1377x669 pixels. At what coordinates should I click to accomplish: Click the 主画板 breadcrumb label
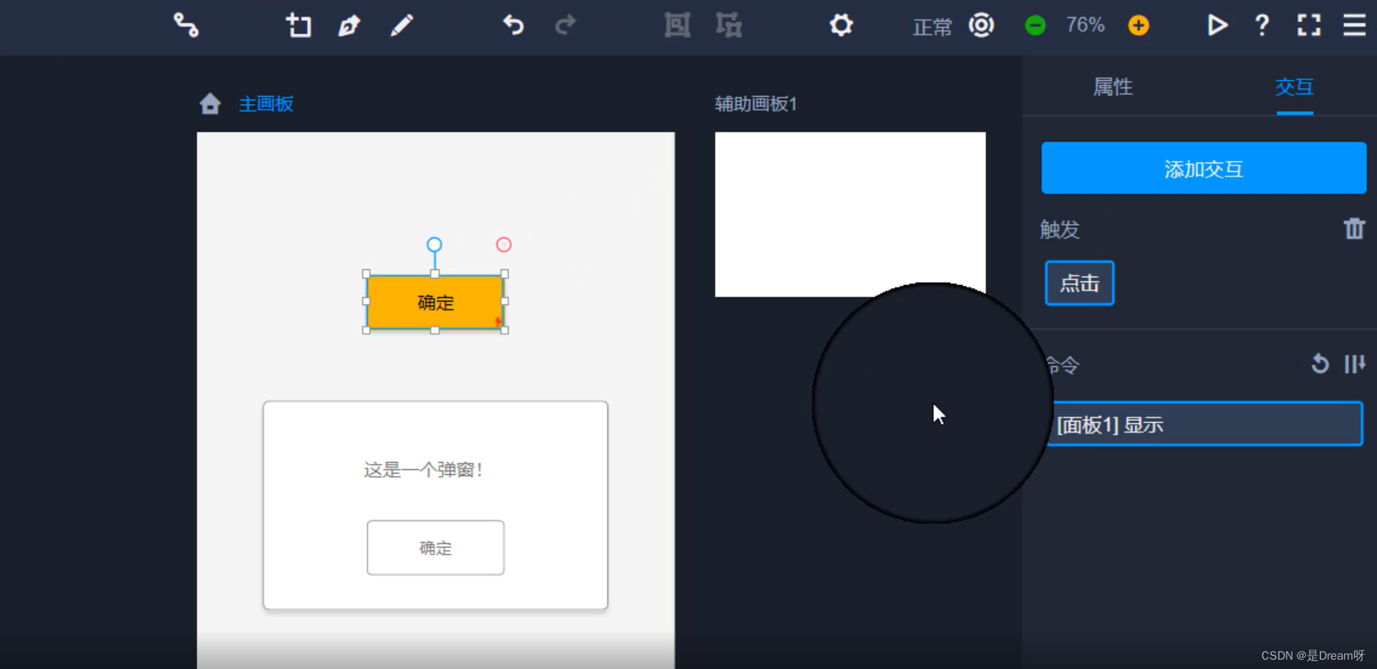point(266,104)
